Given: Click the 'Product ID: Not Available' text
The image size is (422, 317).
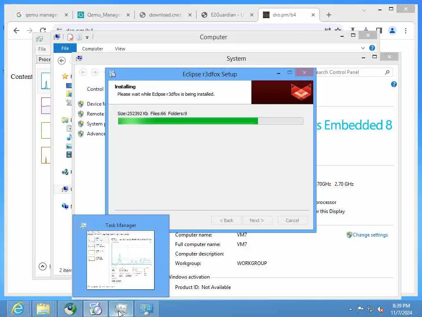Looking at the screenshot, I should 203,287.
